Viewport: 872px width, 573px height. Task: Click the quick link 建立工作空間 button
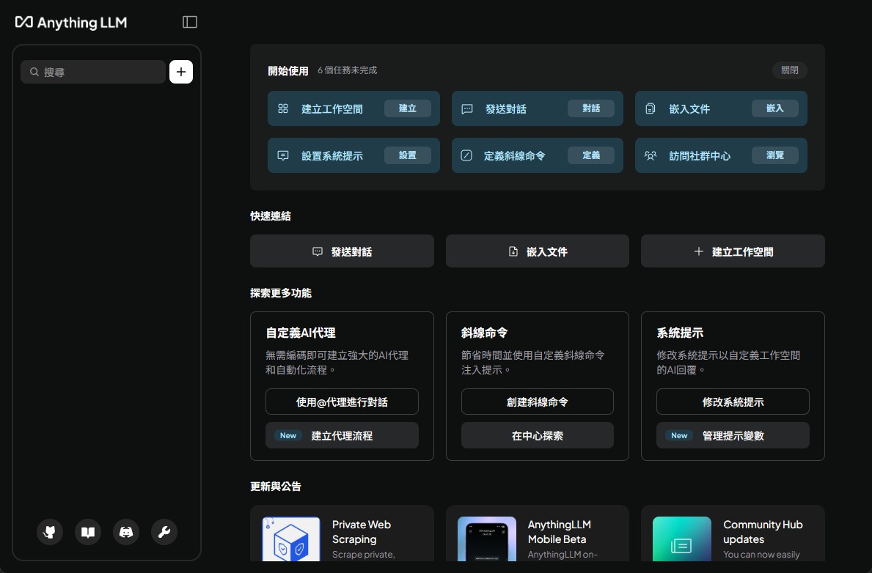(x=733, y=251)
